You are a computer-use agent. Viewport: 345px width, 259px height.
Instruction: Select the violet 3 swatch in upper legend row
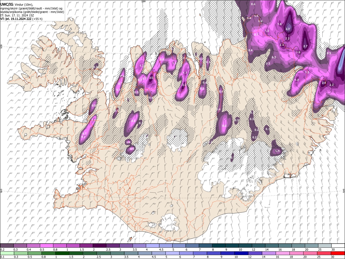pos(126,246)
